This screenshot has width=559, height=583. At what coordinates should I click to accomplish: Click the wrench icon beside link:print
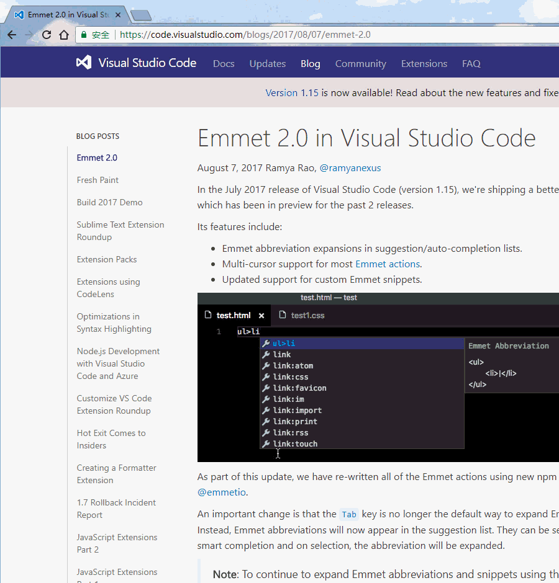pos(266,421)
